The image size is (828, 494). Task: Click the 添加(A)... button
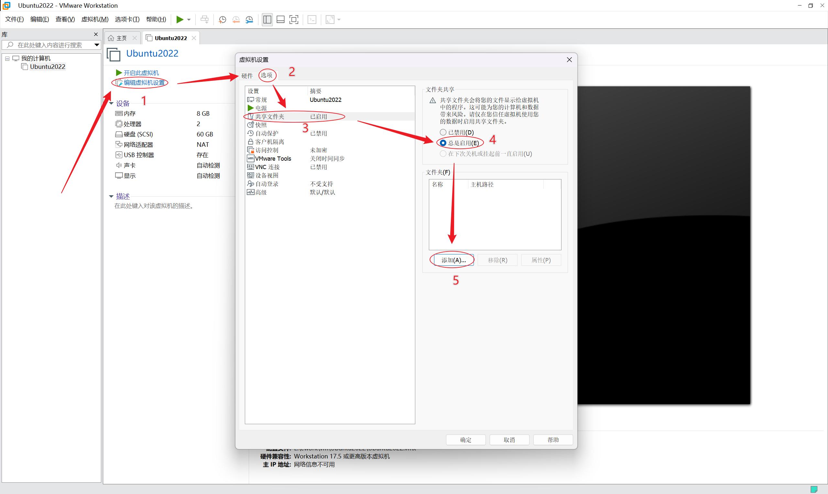pos(453,260)
